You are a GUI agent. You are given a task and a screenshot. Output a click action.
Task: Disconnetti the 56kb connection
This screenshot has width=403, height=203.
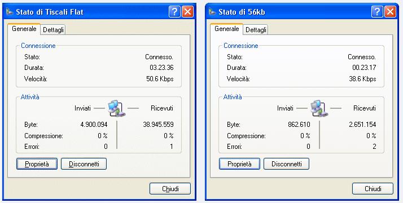[x=286, y=164]
